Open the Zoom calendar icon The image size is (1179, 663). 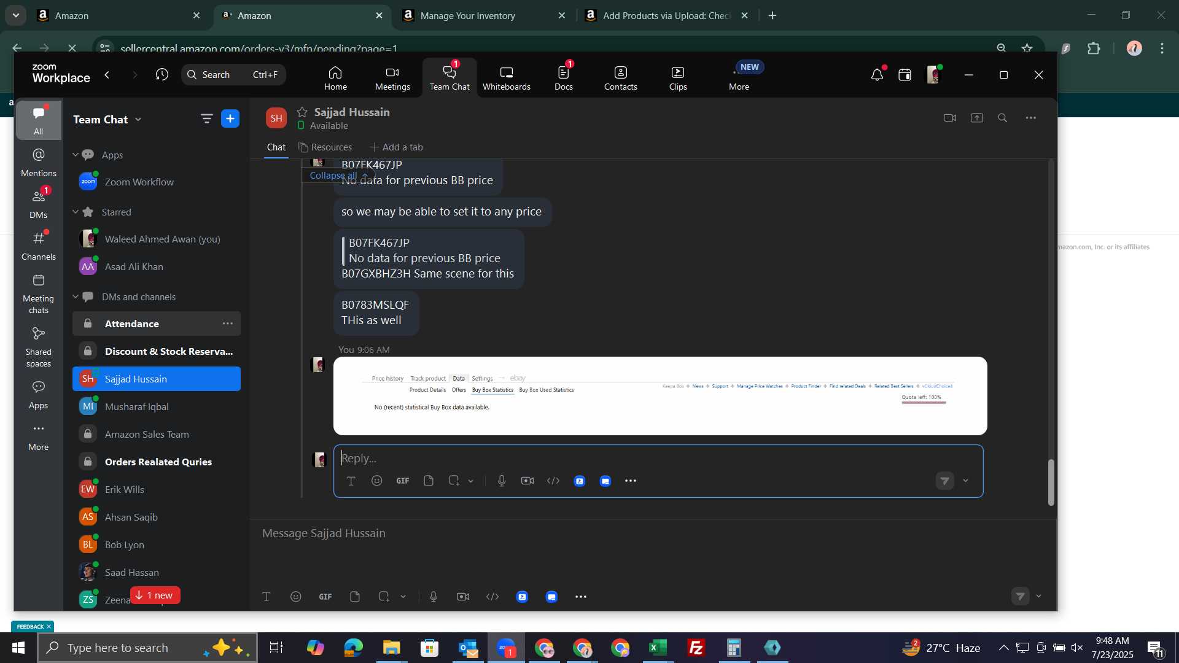pyautogui.click(x=905, y=75)
